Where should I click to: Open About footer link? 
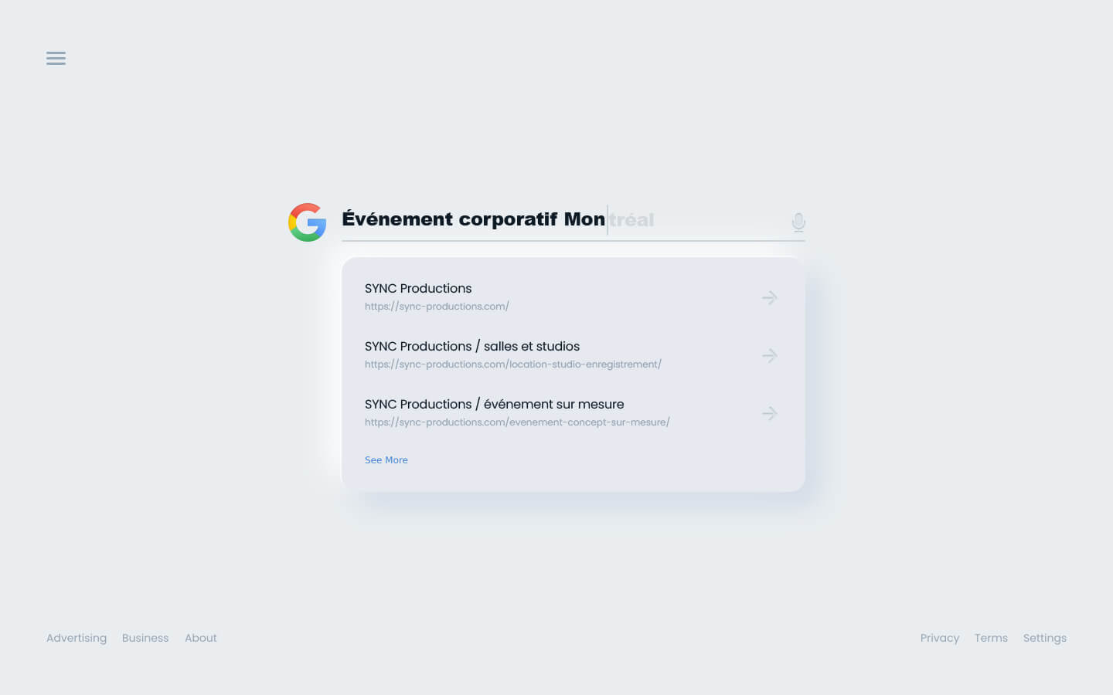(x=201, y=638)
